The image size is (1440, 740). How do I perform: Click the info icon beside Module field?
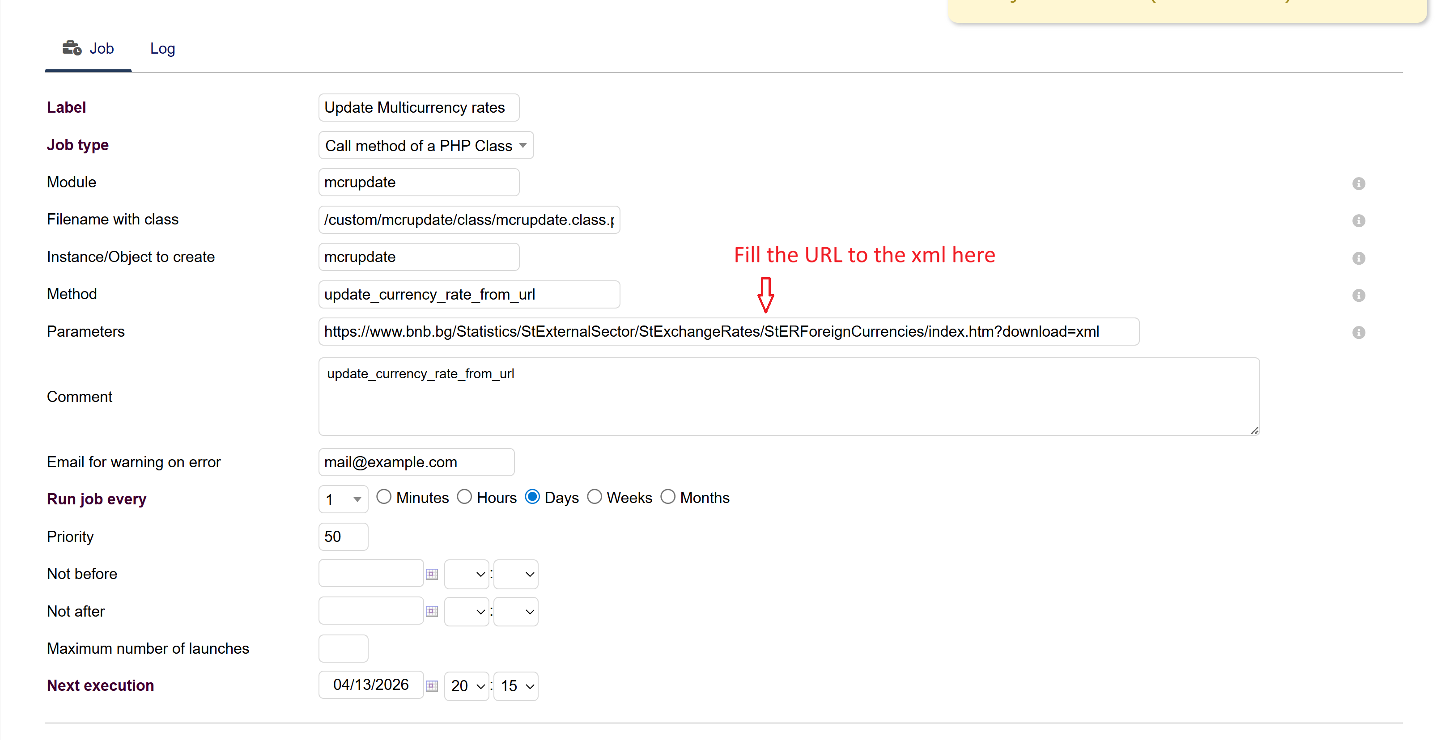[x=1359, y=183]
